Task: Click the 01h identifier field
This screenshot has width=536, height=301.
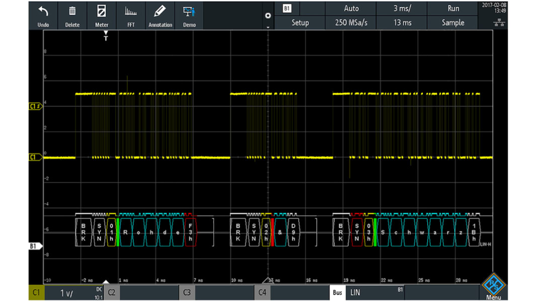Action: pyautogui.click(x=111, y=232)
